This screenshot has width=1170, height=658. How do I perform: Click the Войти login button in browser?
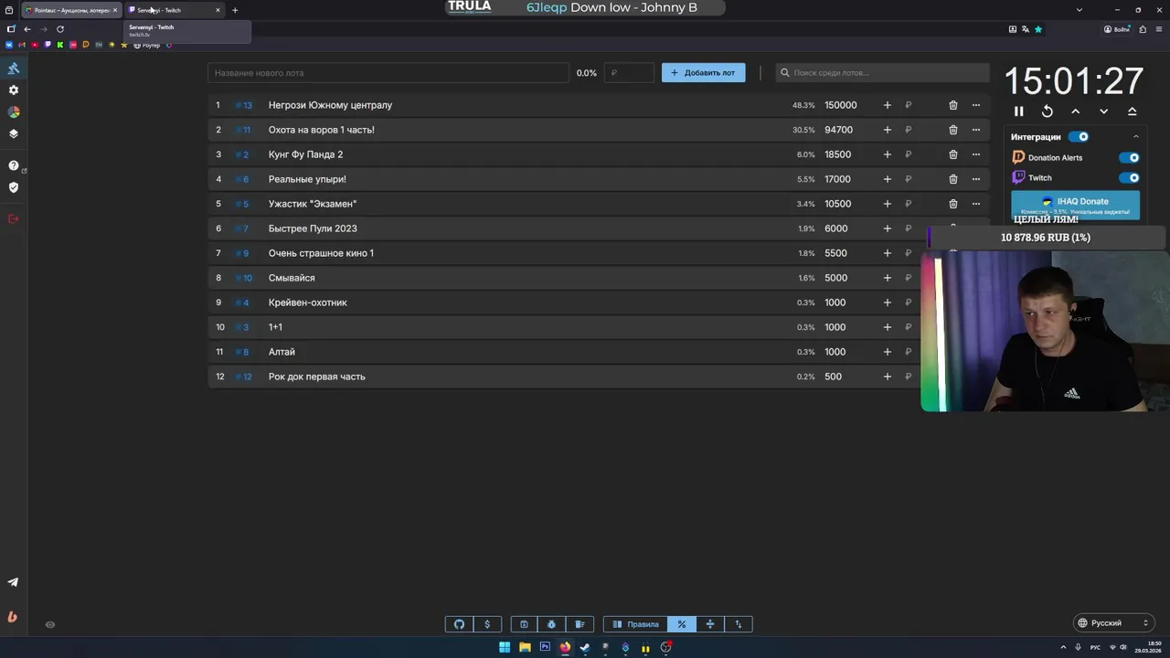click(x=1117, y=29)
